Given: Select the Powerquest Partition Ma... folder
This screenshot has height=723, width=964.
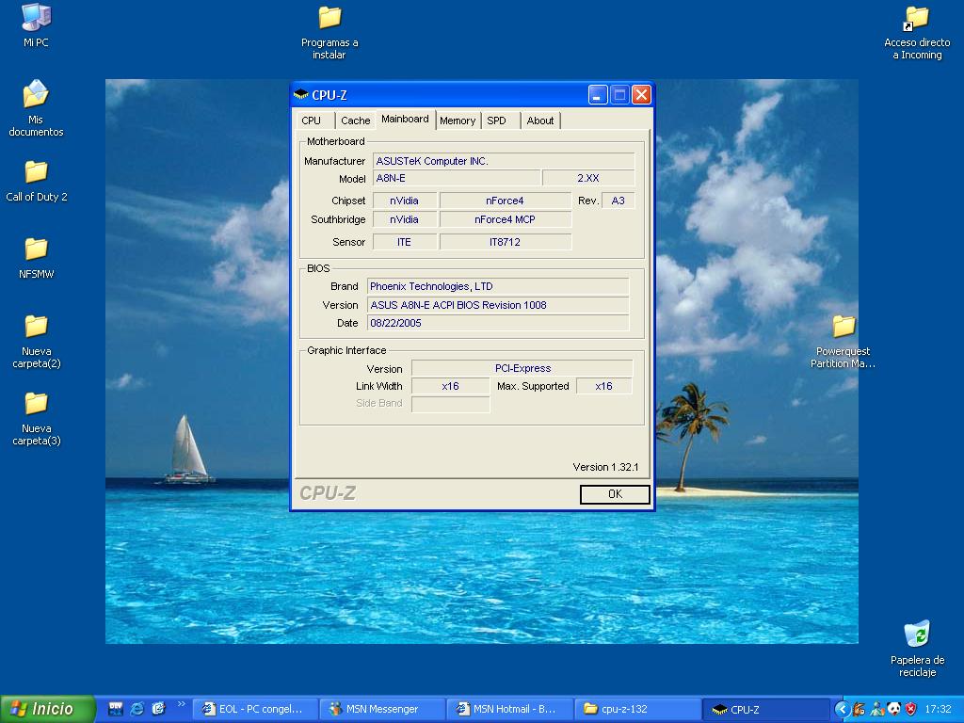Looking at the screenshot, I should point(843,342).
